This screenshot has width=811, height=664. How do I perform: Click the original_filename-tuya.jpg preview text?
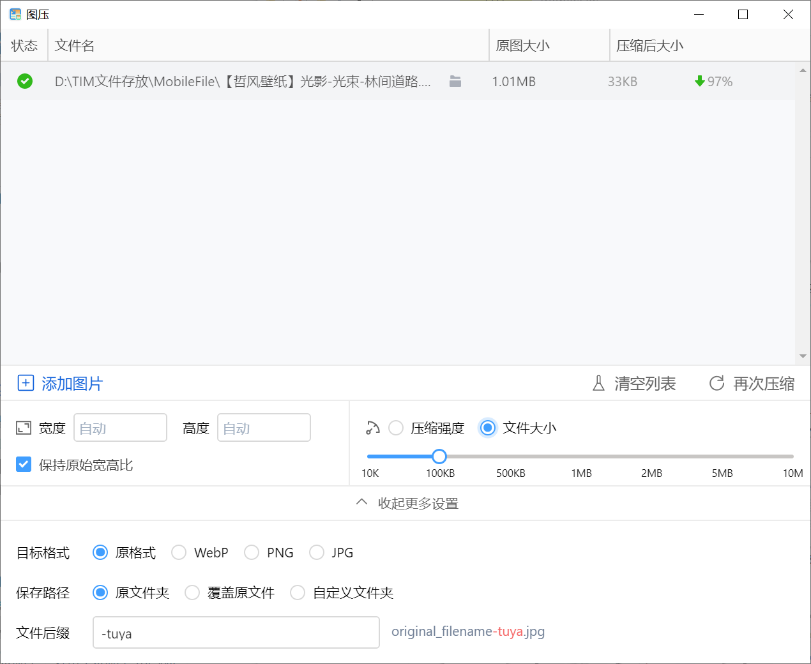coord(468,631)
